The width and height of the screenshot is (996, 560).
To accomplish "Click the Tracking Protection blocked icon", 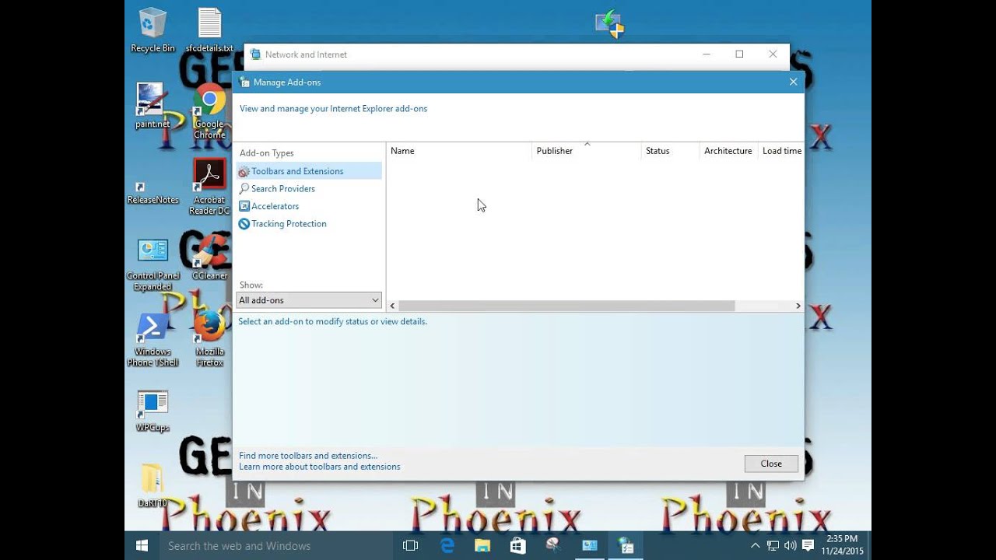I will 244,224.
